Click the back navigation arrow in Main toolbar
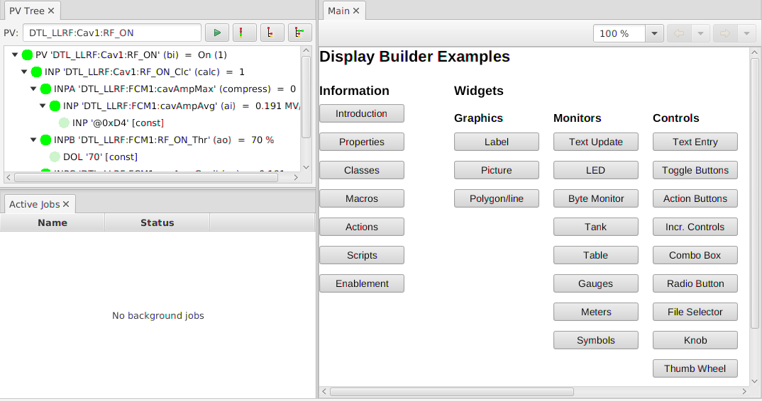 tap(679, 33)
